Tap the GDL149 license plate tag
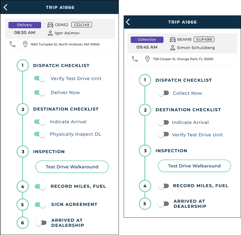 [x=82, y=25]
